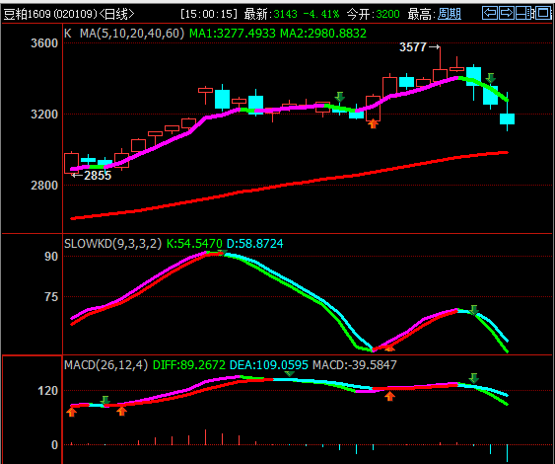Click the MA2:2980.8832 value
This screenshot has width=555, height=464.
pyautogui.click(x=323, y=34)
